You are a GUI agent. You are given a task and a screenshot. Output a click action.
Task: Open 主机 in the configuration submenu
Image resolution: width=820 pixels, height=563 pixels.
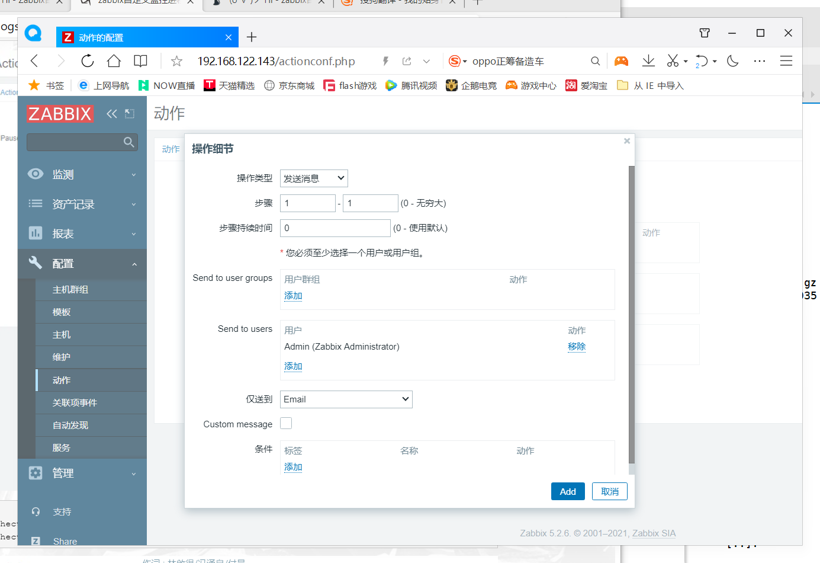click(91, 335)
